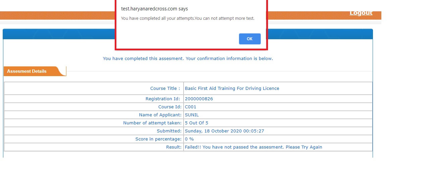The height and width of the screenshot is (169, 433).
Task: Select the applicant name SUNIL
Action: pos(192,115)
